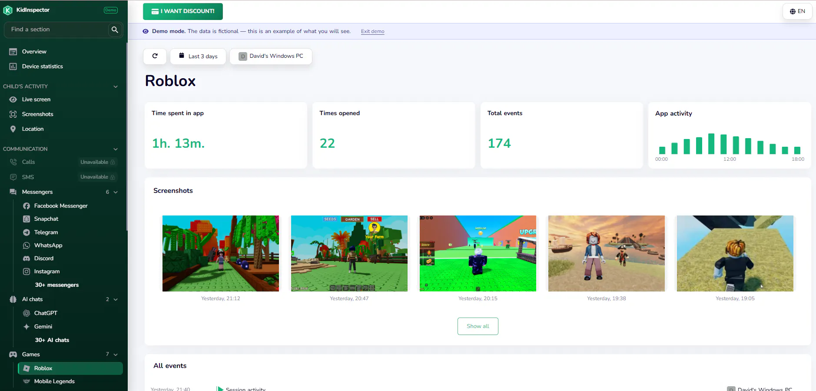Viewport: 816px width, 391px height.
Task: Click the AI chats brain icon
Action: tap(13, 299)
